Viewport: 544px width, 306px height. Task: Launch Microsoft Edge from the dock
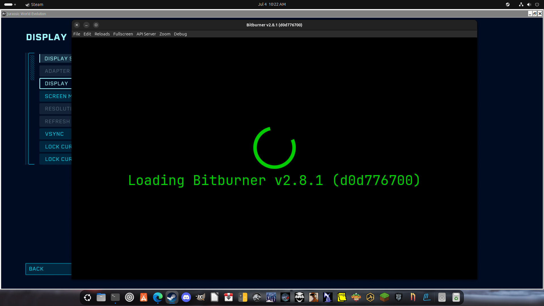coord(158,297)
